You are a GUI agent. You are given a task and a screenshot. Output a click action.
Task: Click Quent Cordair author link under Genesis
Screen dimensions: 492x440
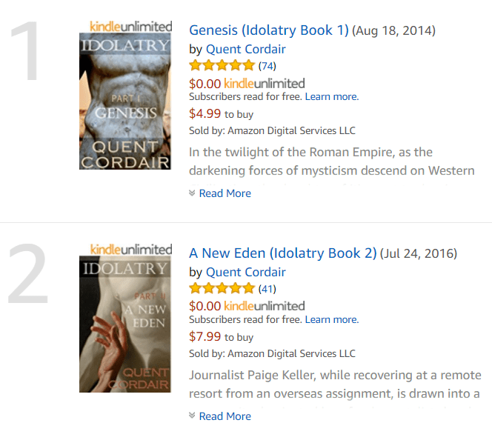click(245, 50)
